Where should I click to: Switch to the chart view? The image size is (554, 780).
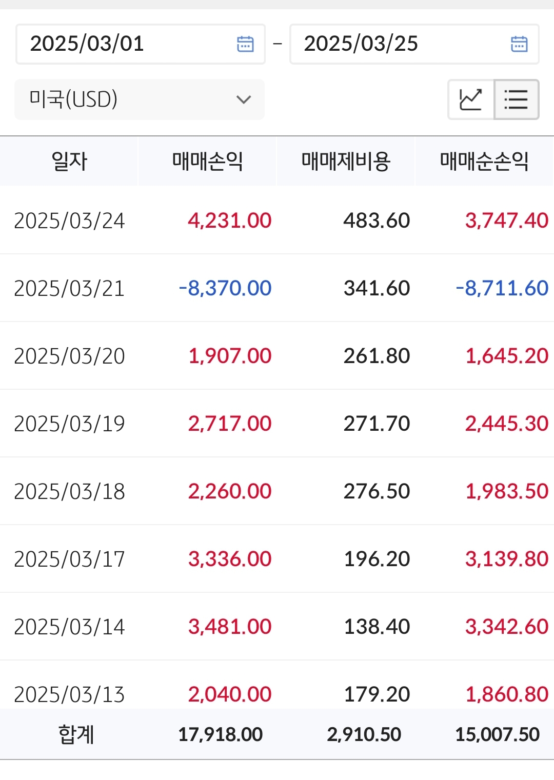(x=471, y=99)
